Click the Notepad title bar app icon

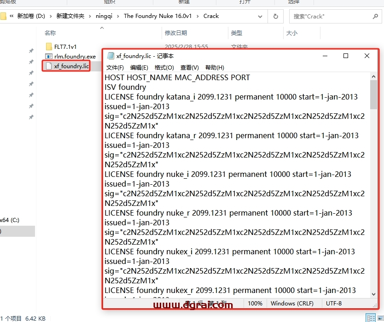tap(111, 56)
